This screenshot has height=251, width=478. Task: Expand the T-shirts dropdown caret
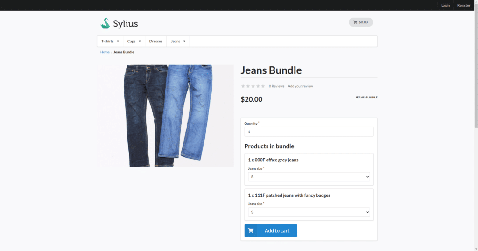[118, 41]
